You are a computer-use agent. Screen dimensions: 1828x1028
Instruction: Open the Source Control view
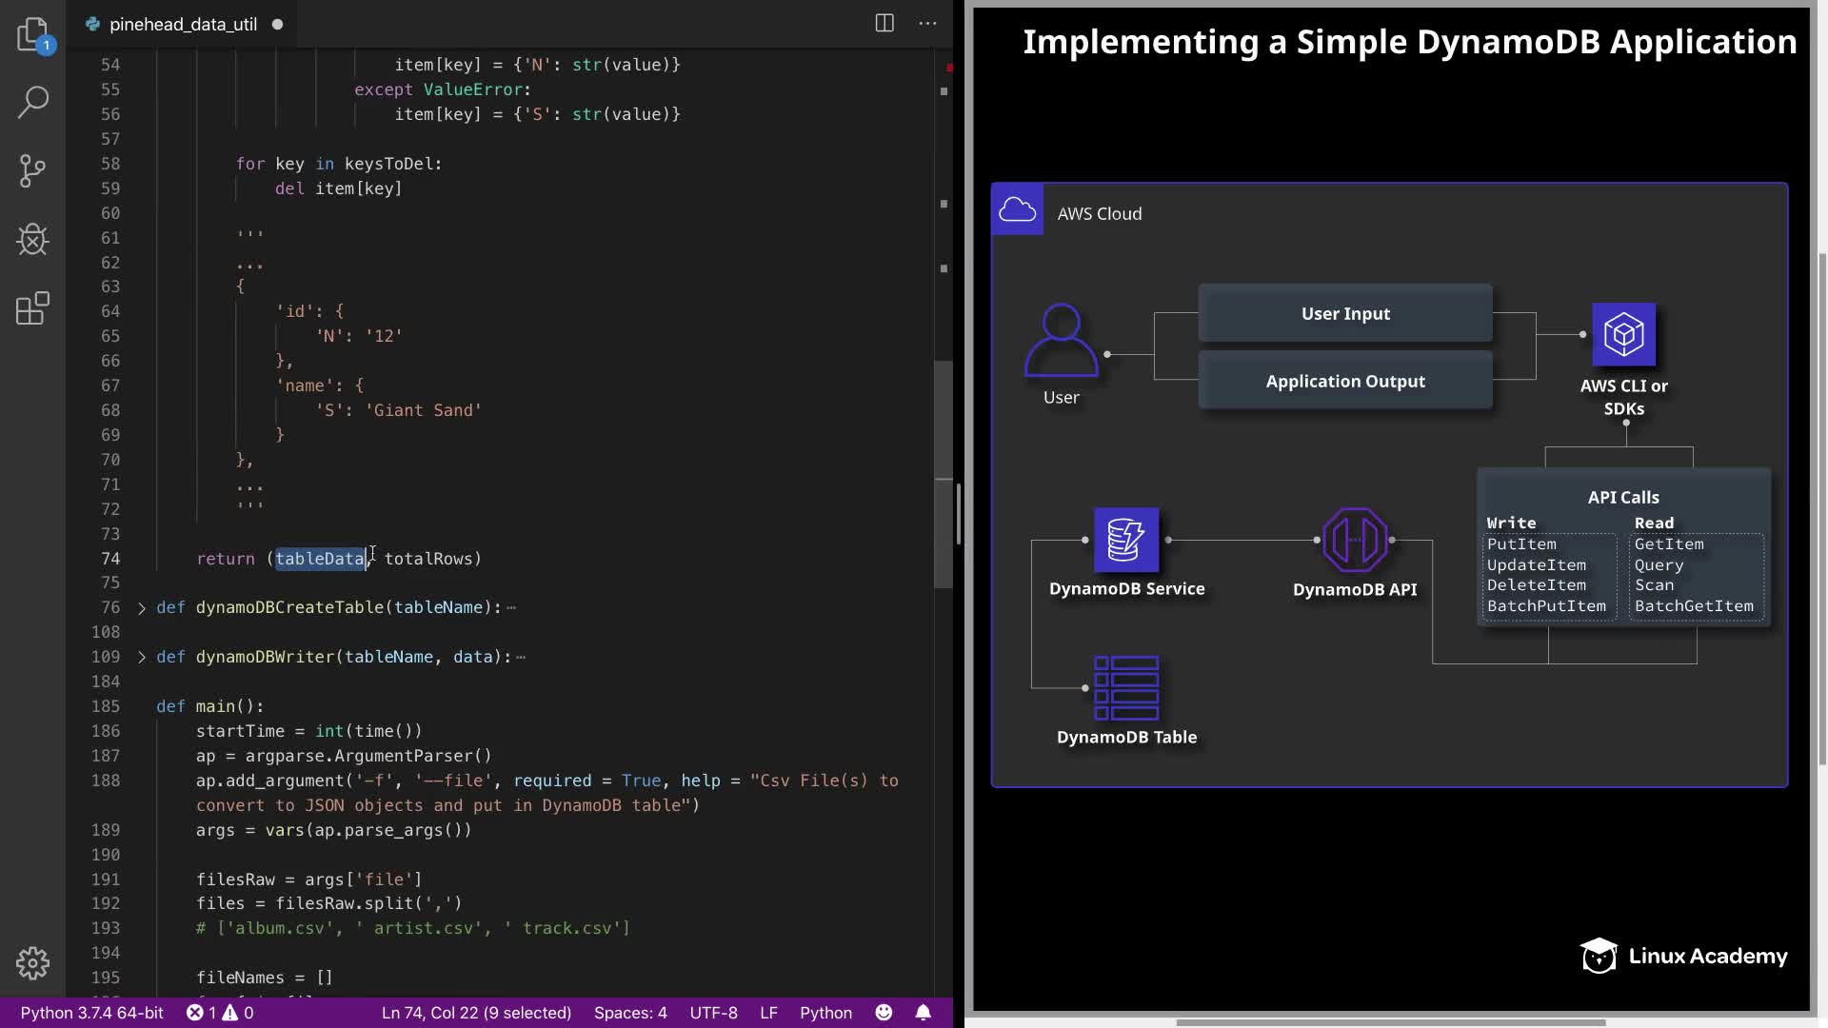pos(32,171)
